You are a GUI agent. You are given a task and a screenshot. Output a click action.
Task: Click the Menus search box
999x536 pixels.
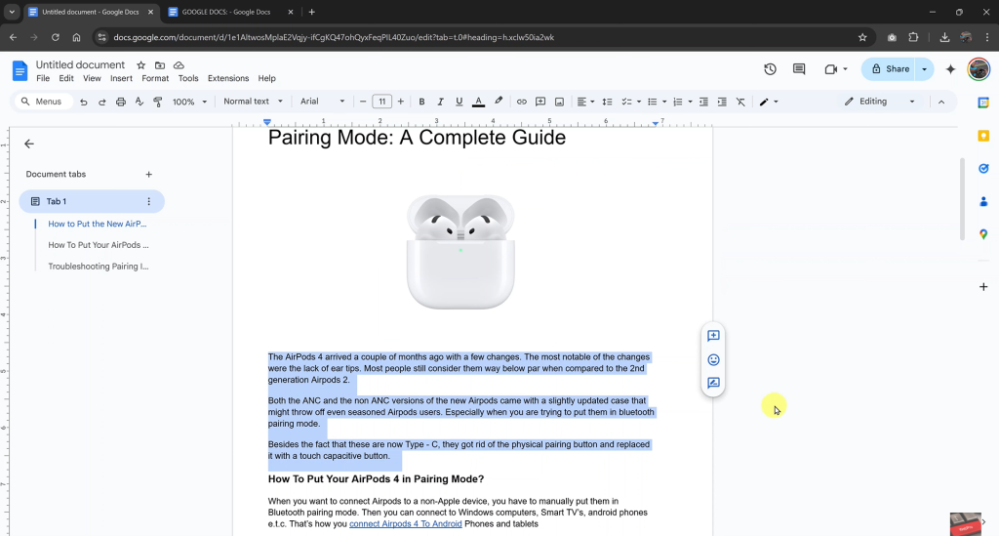tap(43, 102)
